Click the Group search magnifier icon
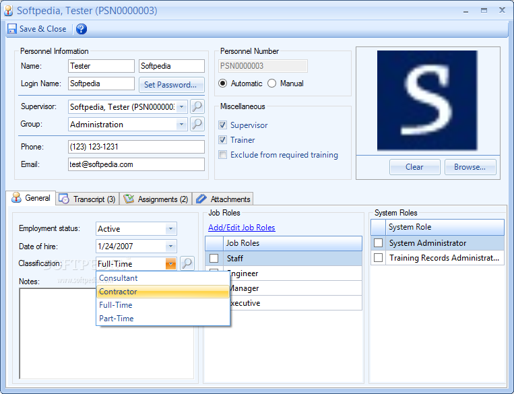Screen dimensions: 514x394 [x=197, y=124]
